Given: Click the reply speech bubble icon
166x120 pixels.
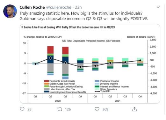Looking at the screenshot, I should (22, 109).
